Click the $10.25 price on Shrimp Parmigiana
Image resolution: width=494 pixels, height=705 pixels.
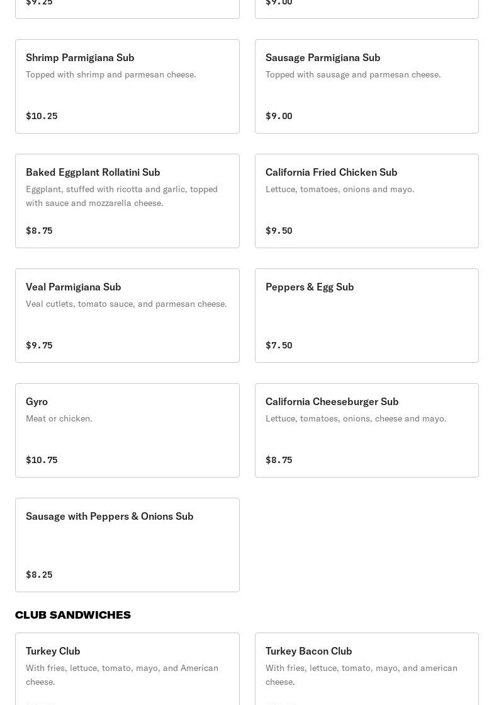(42, 116)
